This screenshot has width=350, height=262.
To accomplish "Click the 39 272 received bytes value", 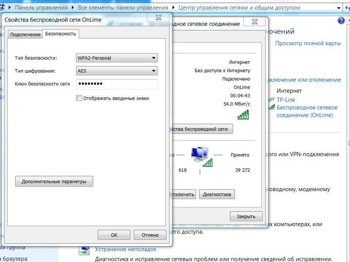I will (243, 170).
